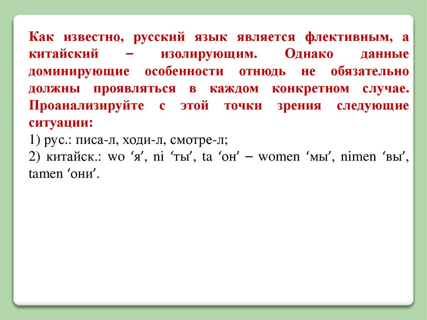Click the word 'конкретном' in the heading
The width and height of the screenshot is (427, 320).
coord(310,88)
